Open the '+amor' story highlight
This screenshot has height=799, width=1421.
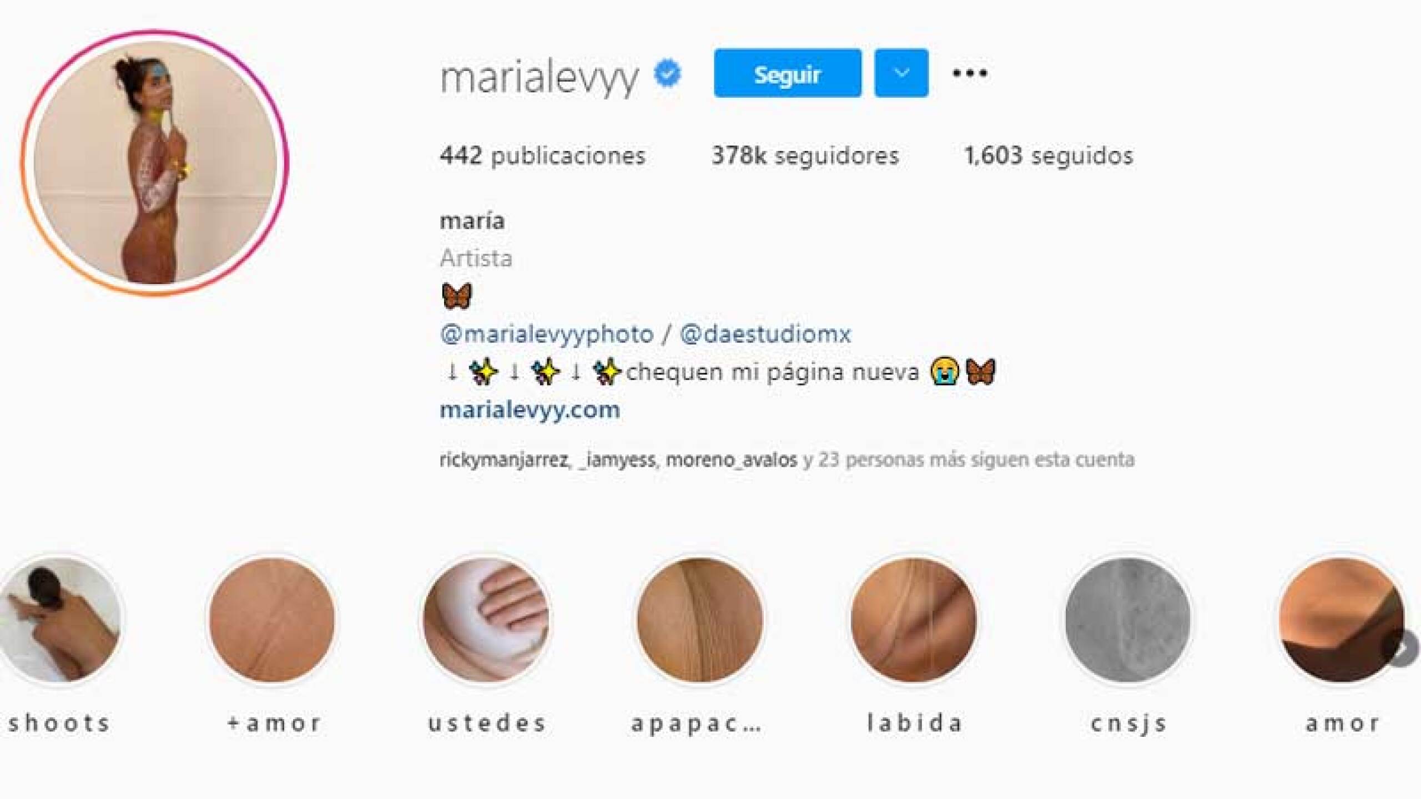(273, 620)
